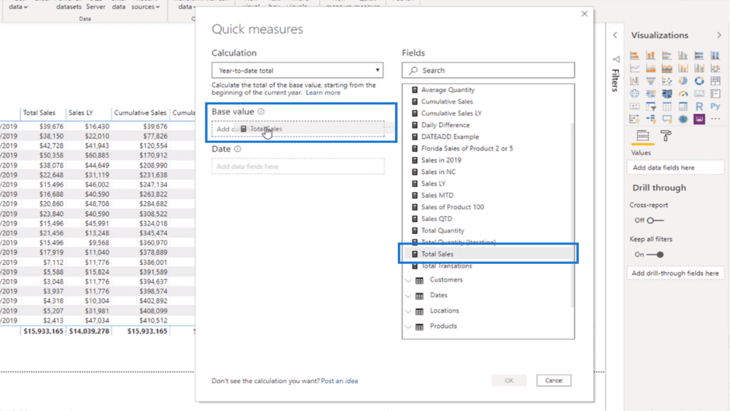Click the Cancel button
The width and height of the screenshot is (730, 411).
point(554,381)
